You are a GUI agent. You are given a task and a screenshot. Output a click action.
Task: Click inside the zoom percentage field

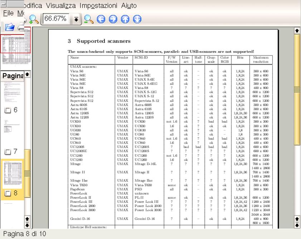tap(56, 19)
